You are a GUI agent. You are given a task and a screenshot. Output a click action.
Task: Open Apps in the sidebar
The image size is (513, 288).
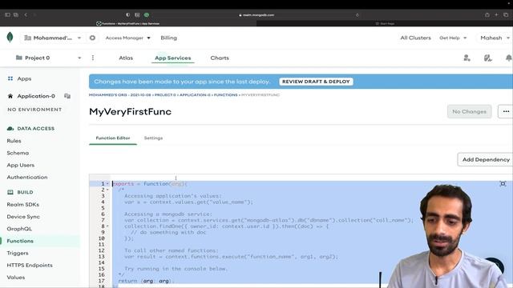pyautogui.click(x=24, y=78)
